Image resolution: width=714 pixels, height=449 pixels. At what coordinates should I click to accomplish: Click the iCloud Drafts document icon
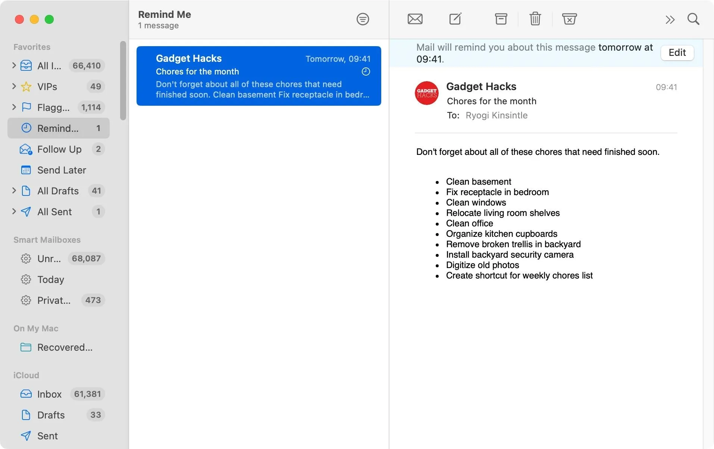[x=26, y=415]
